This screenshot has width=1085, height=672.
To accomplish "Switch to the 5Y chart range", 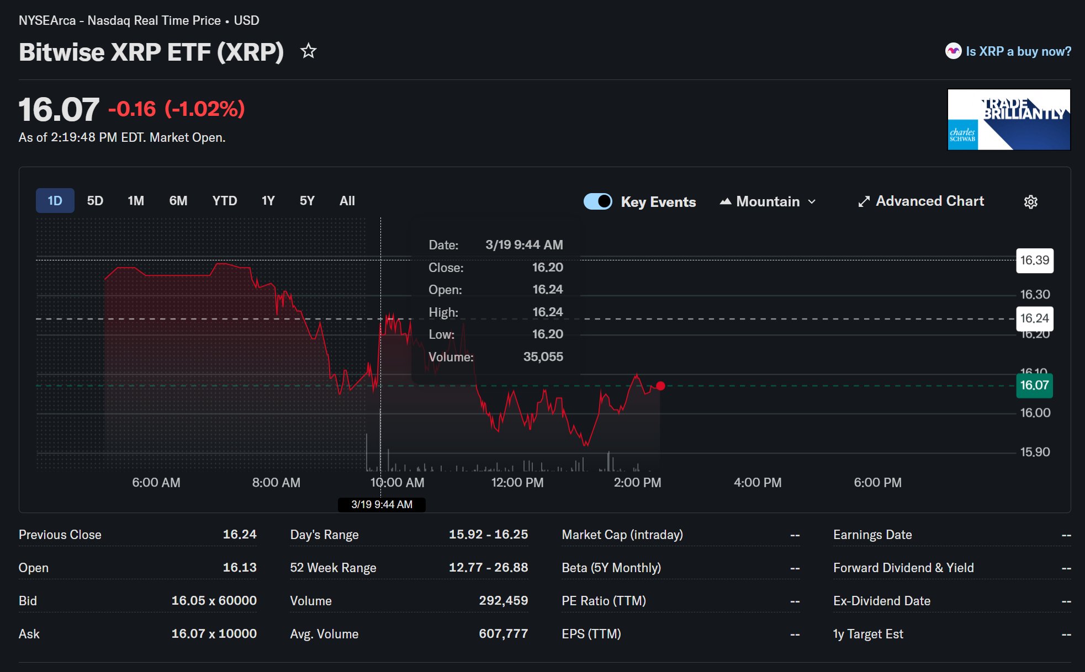I will pyautogui.click(x=307, y=201).
